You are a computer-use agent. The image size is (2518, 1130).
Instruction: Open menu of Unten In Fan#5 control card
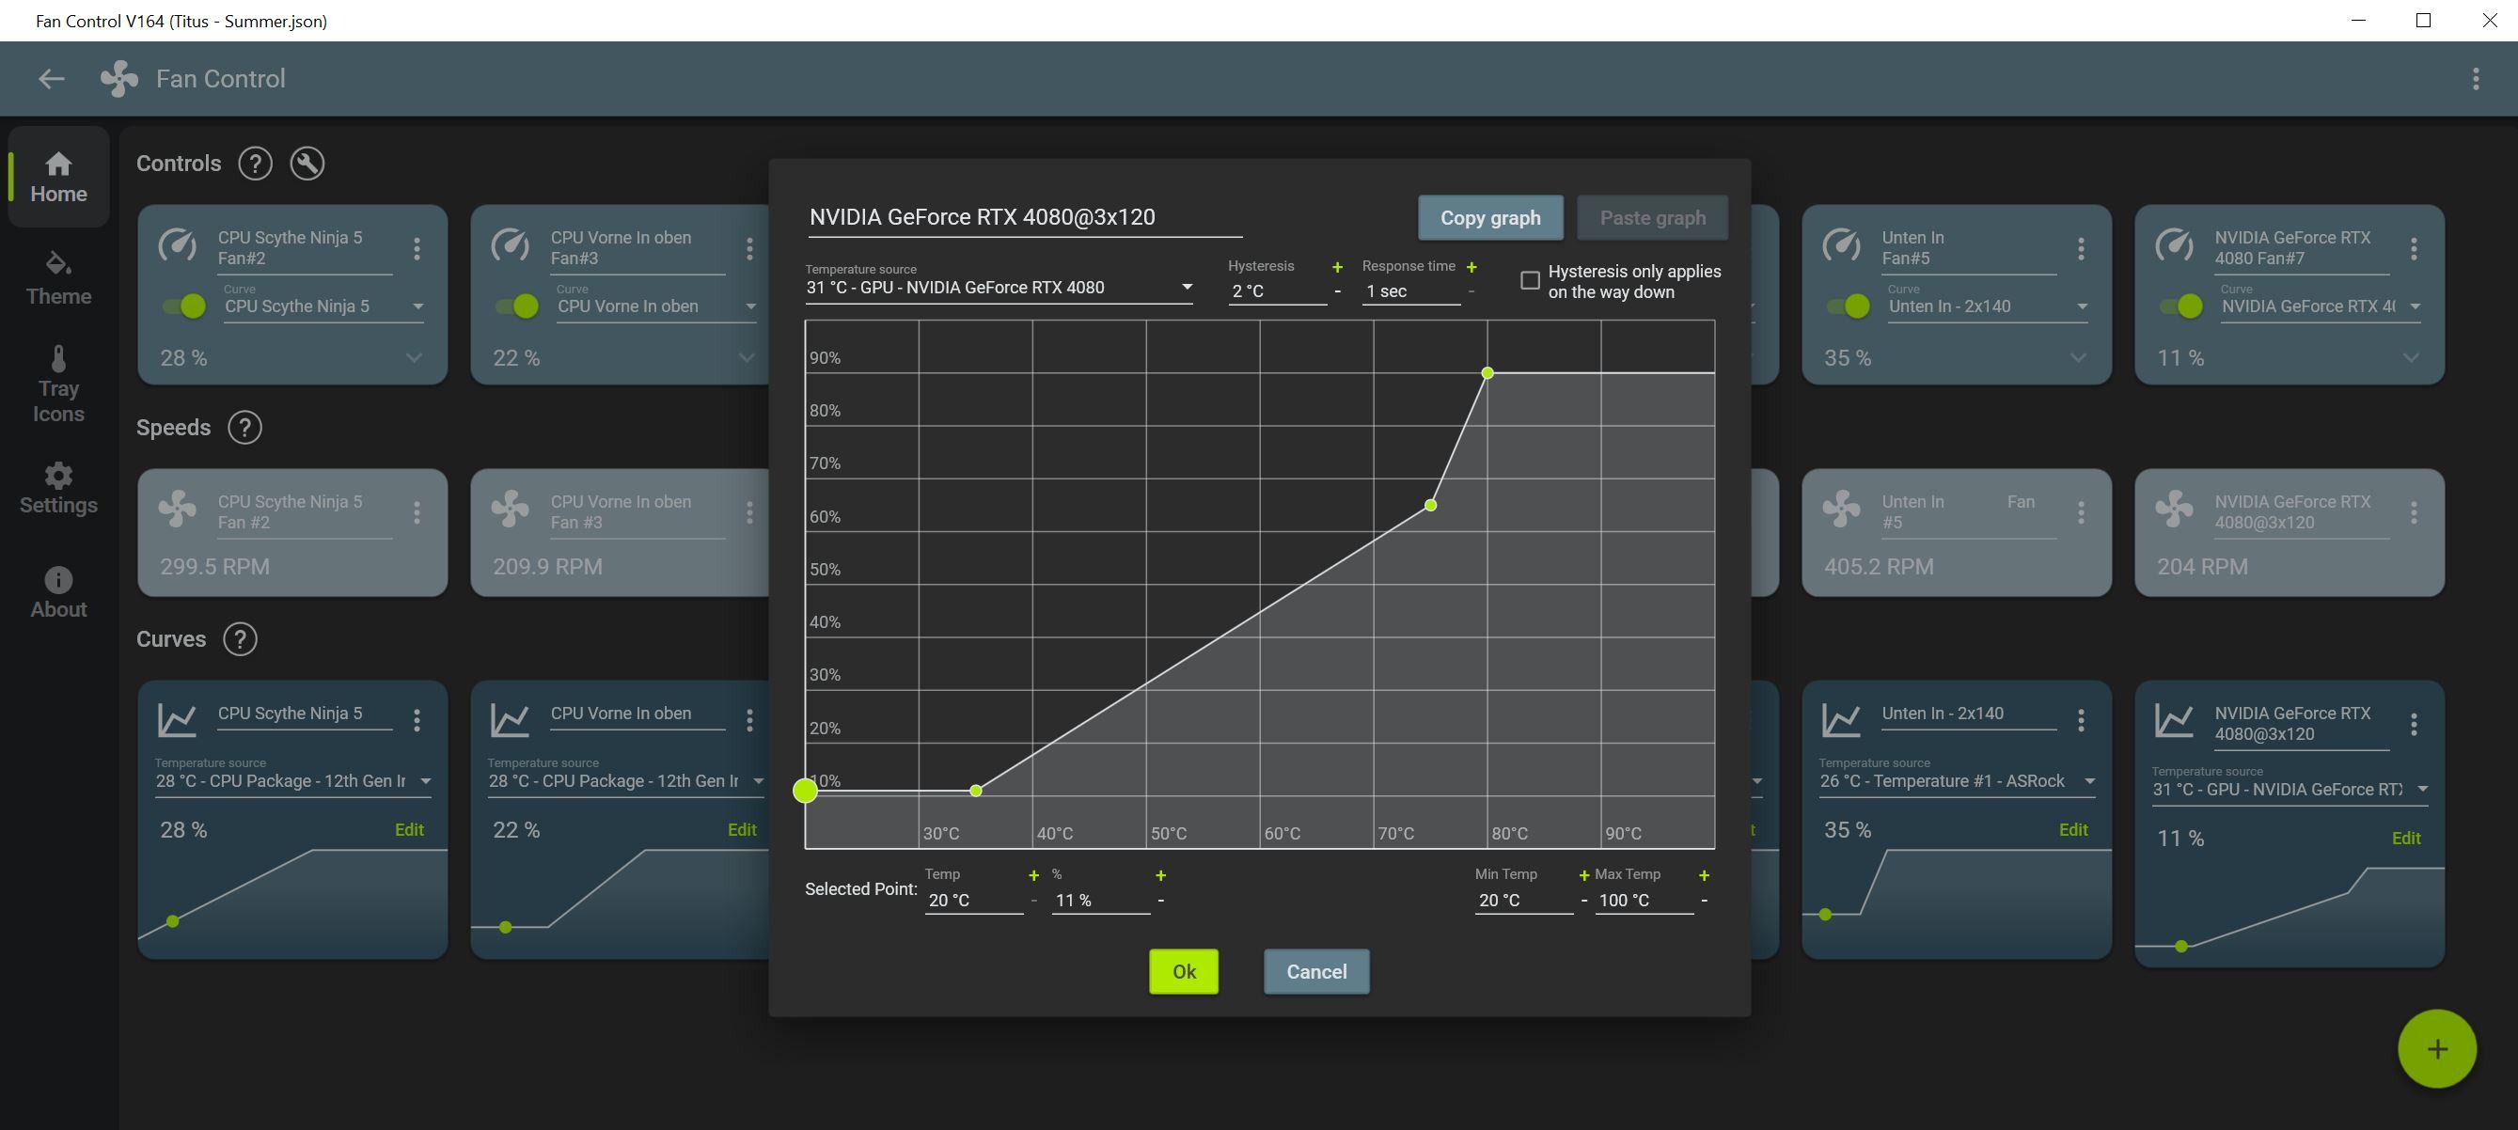[2081, 248]
